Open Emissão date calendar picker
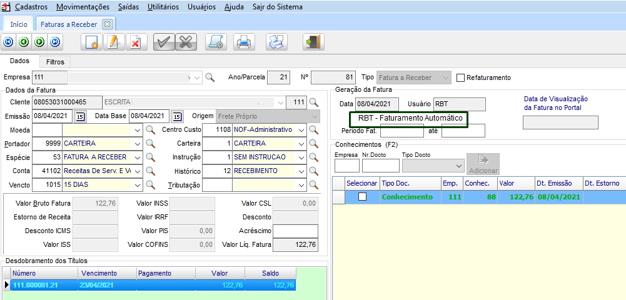Screen dimensions: 626x300 tap(79, 116)
